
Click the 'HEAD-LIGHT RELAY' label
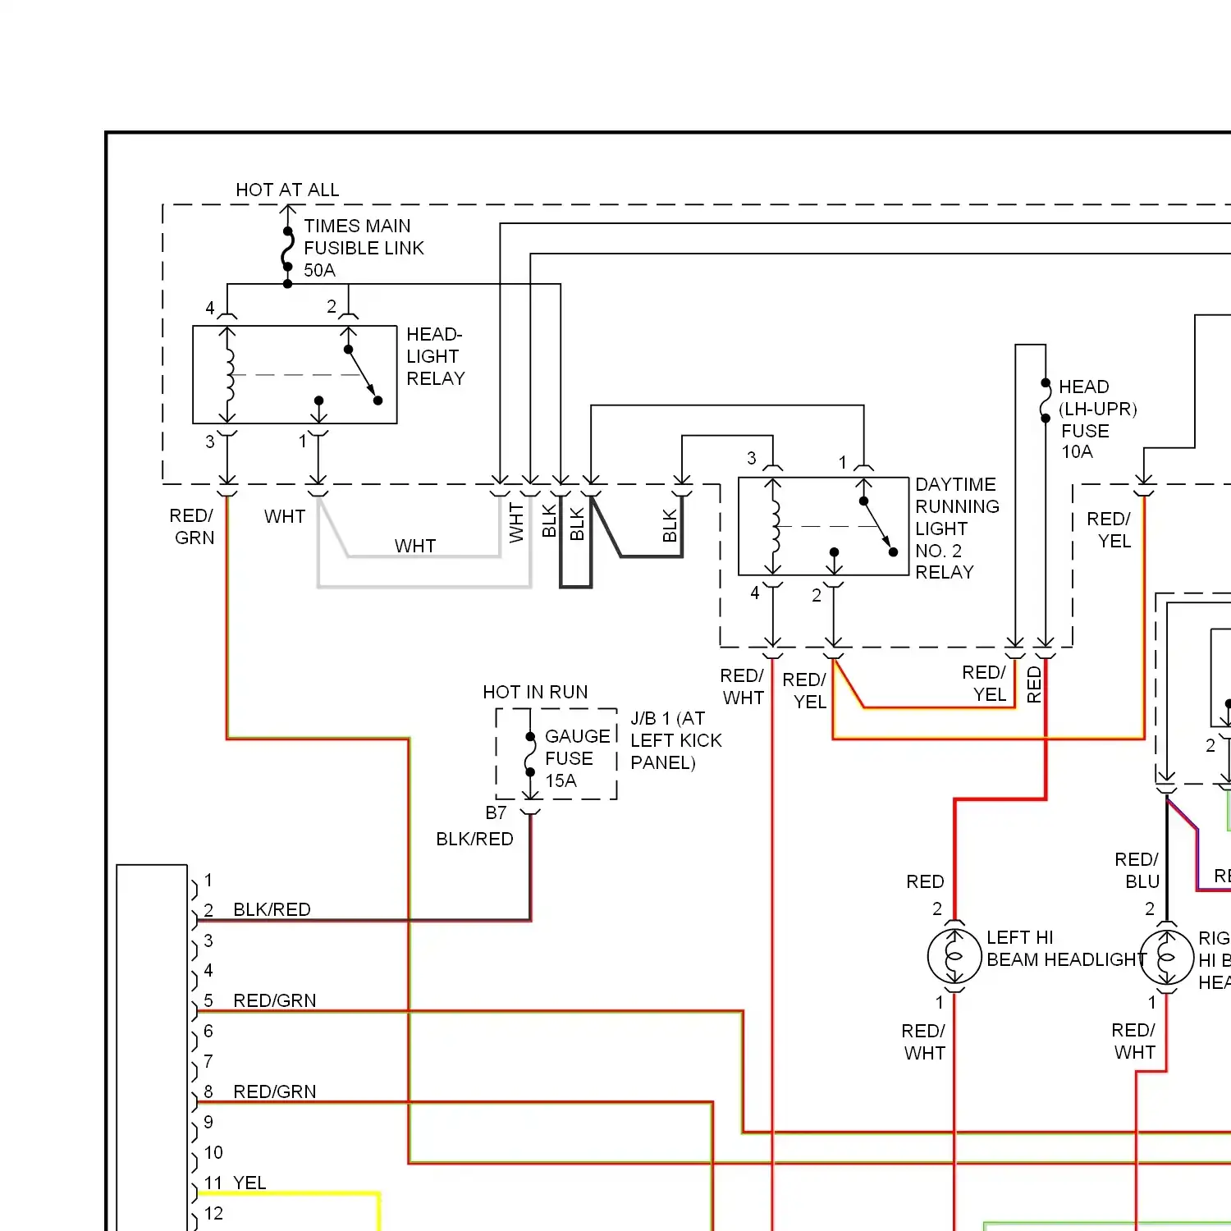pos(436,356)
